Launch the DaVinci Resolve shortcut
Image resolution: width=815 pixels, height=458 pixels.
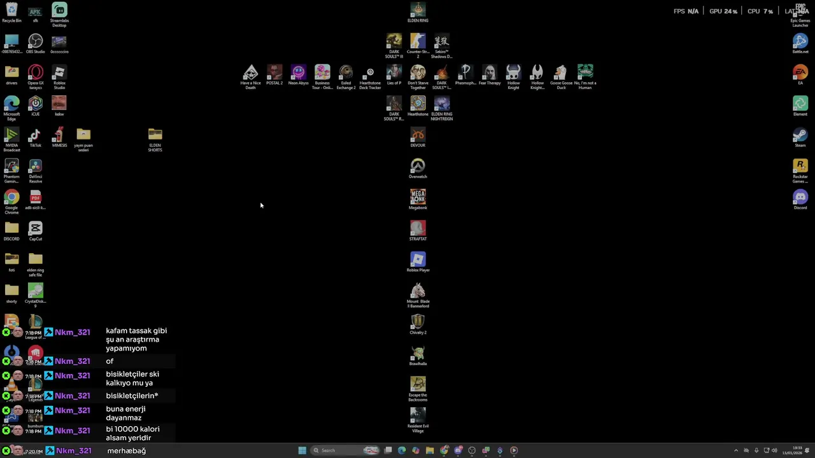click(x=35, y=170)
